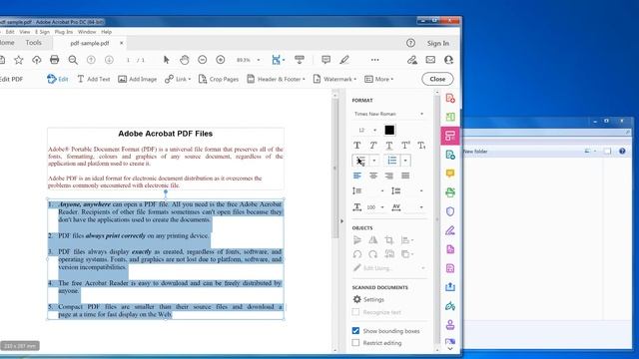Go to previous page arrow icon

pyautogui.click(x=91, y=60)
